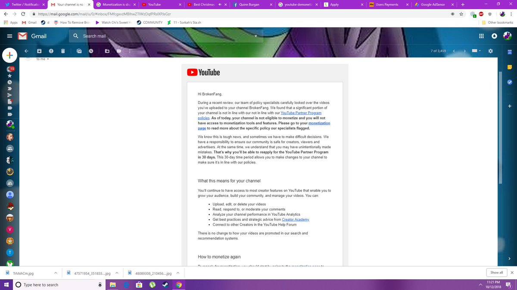Open Creator Academy link
Viewport: 517px width, 290px height.
[x=296, y=220]
